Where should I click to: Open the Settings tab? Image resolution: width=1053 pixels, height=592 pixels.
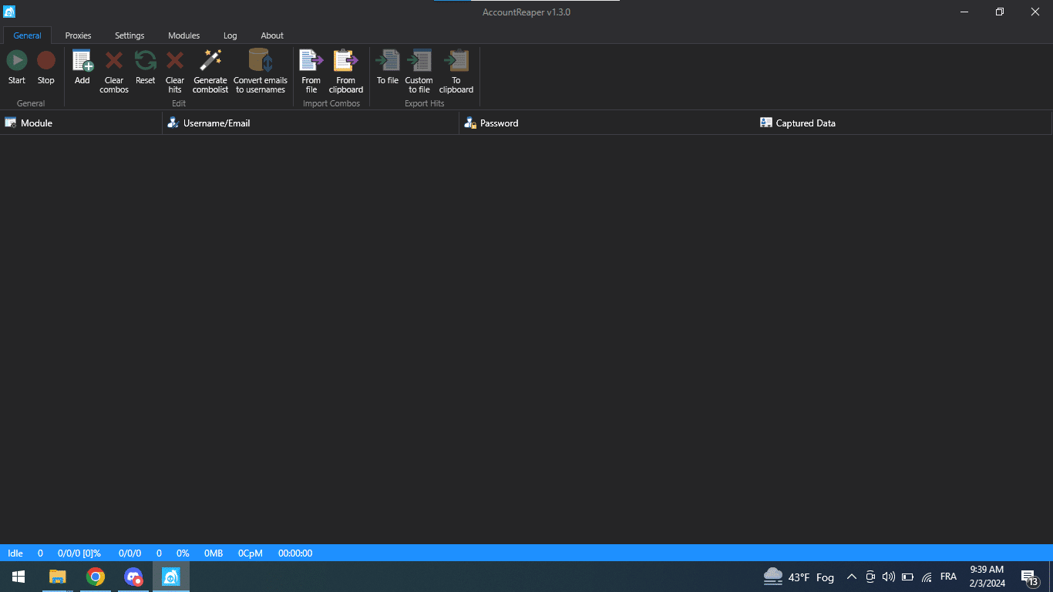(130, 35)
